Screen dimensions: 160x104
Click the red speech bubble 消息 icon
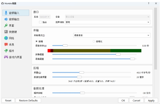[x=6, y=45]
